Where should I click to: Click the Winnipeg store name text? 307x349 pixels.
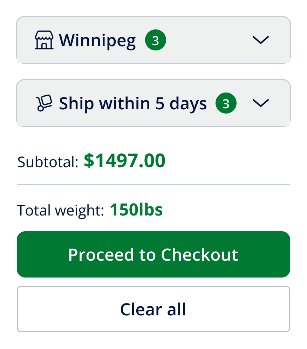pos(97,41)
